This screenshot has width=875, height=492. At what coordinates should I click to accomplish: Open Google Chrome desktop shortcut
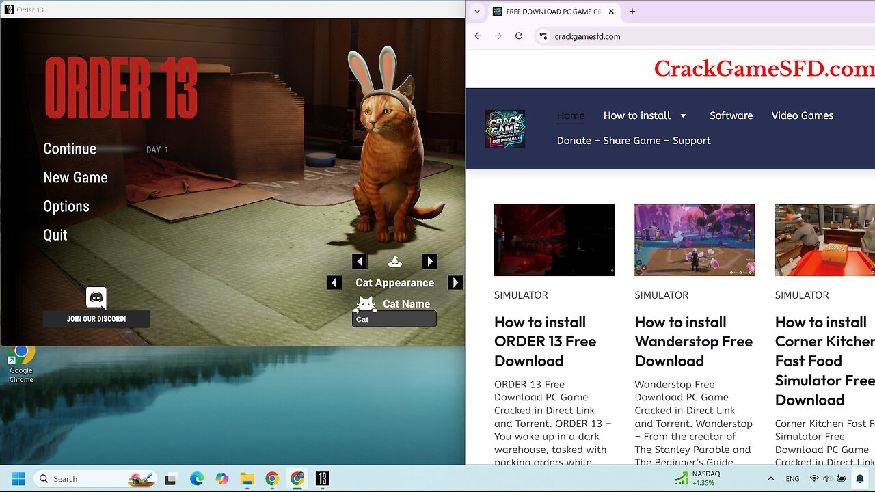[x=21, y=364]
